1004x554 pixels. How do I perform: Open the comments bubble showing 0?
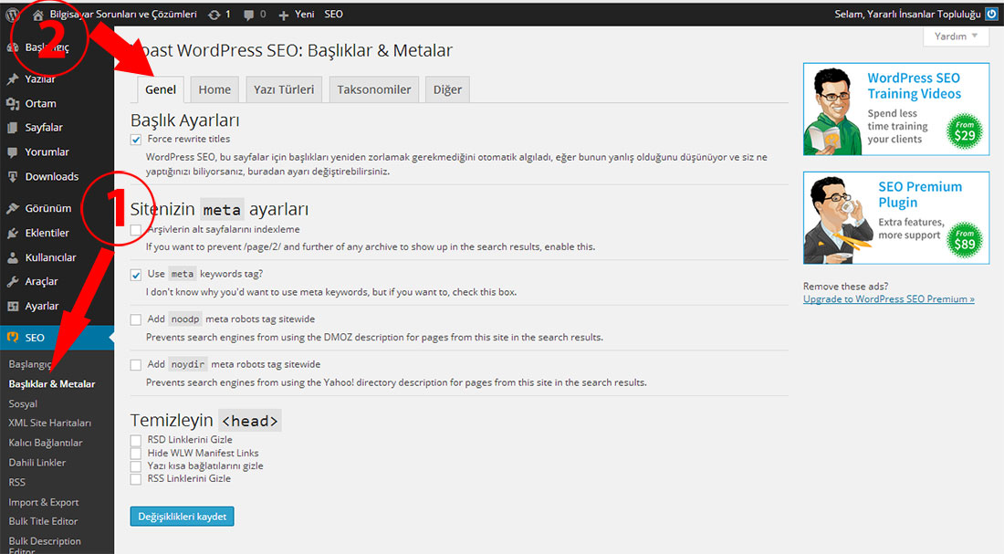255,14
